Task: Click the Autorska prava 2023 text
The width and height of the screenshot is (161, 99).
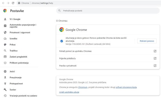Action: click(x=83, y=82)
